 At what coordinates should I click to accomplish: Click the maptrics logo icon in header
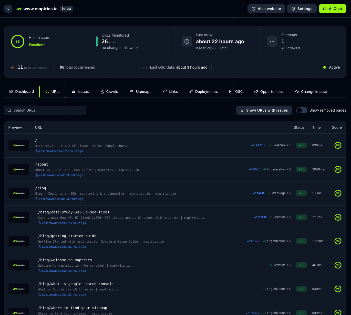(19, 9)
